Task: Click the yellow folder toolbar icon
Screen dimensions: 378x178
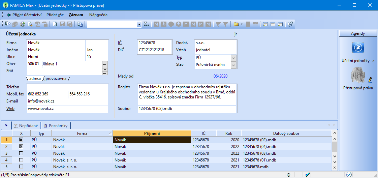Action: 236,24
